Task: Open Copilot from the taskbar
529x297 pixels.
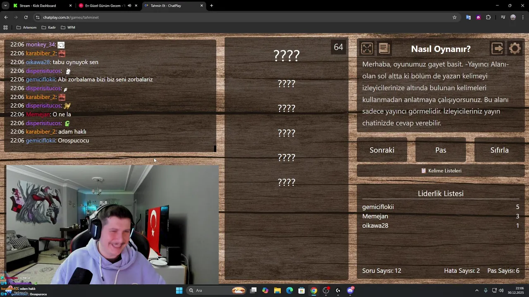Action: point(265,290)
